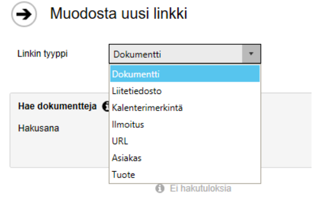The image size is (334, 199).
Task: Select Asiakas option
Action: [185, 158]
